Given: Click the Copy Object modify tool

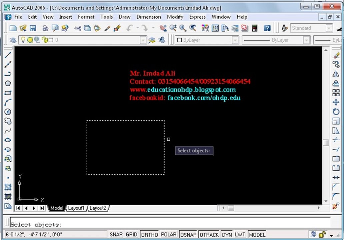Looking at the screenshot, I should click(x=336, y=64).
